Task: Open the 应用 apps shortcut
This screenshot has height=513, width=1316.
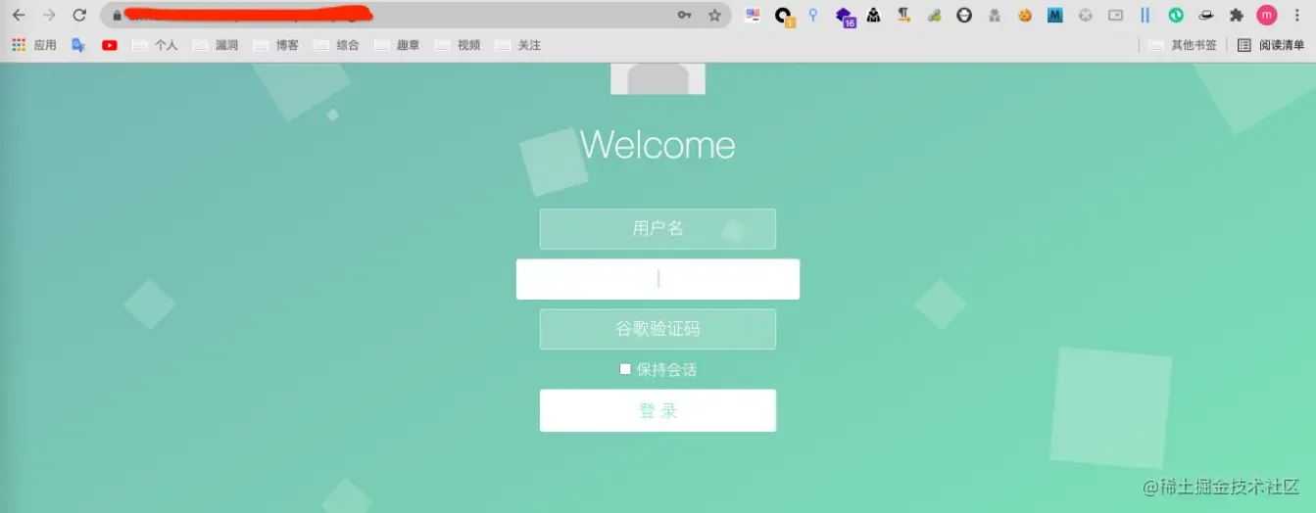Action: pyautogui.click(x=34, y=45)
